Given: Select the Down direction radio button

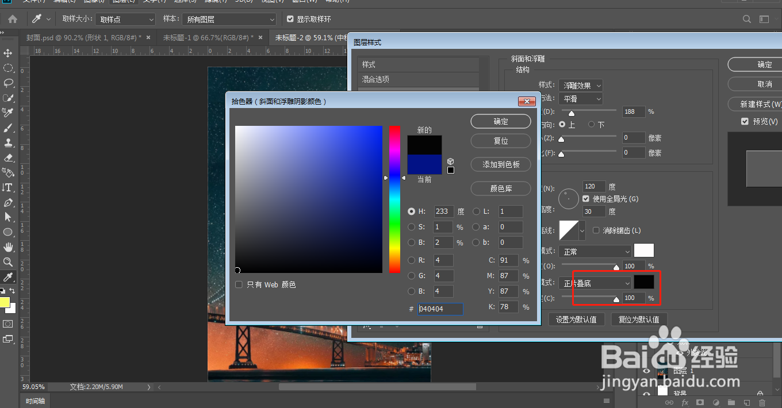Looking at the screenshot, I should click(591, 124).
